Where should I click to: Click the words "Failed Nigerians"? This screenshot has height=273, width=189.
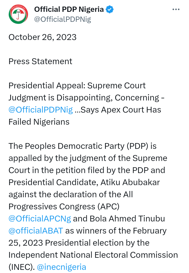tap(39, 122)
